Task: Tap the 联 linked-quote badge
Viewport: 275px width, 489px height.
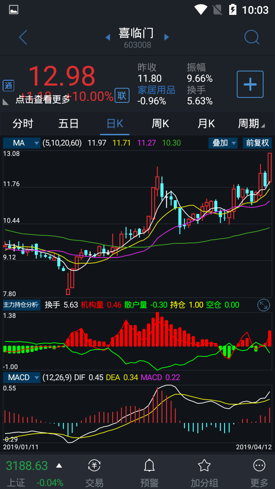Action: click(122, 96)
